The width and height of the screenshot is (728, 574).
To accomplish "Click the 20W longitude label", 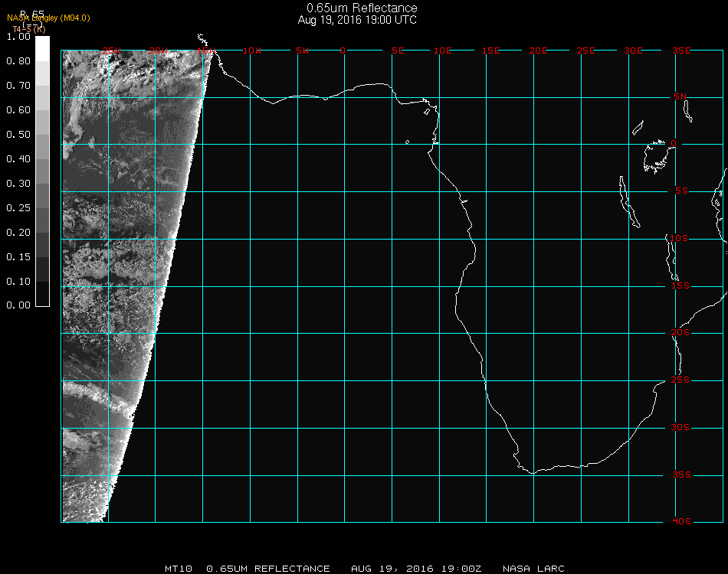I will tap(159, 51).
